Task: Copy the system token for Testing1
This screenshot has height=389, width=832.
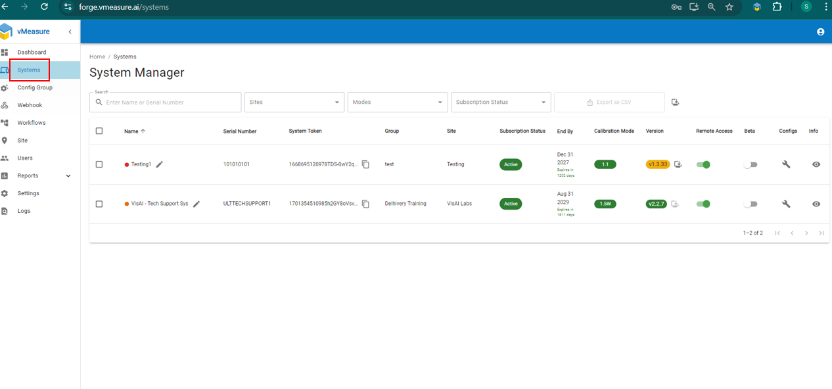Action: point(366,164)
